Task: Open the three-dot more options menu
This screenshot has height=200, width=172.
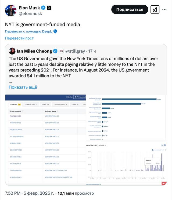Action: (x=166, y=9)
